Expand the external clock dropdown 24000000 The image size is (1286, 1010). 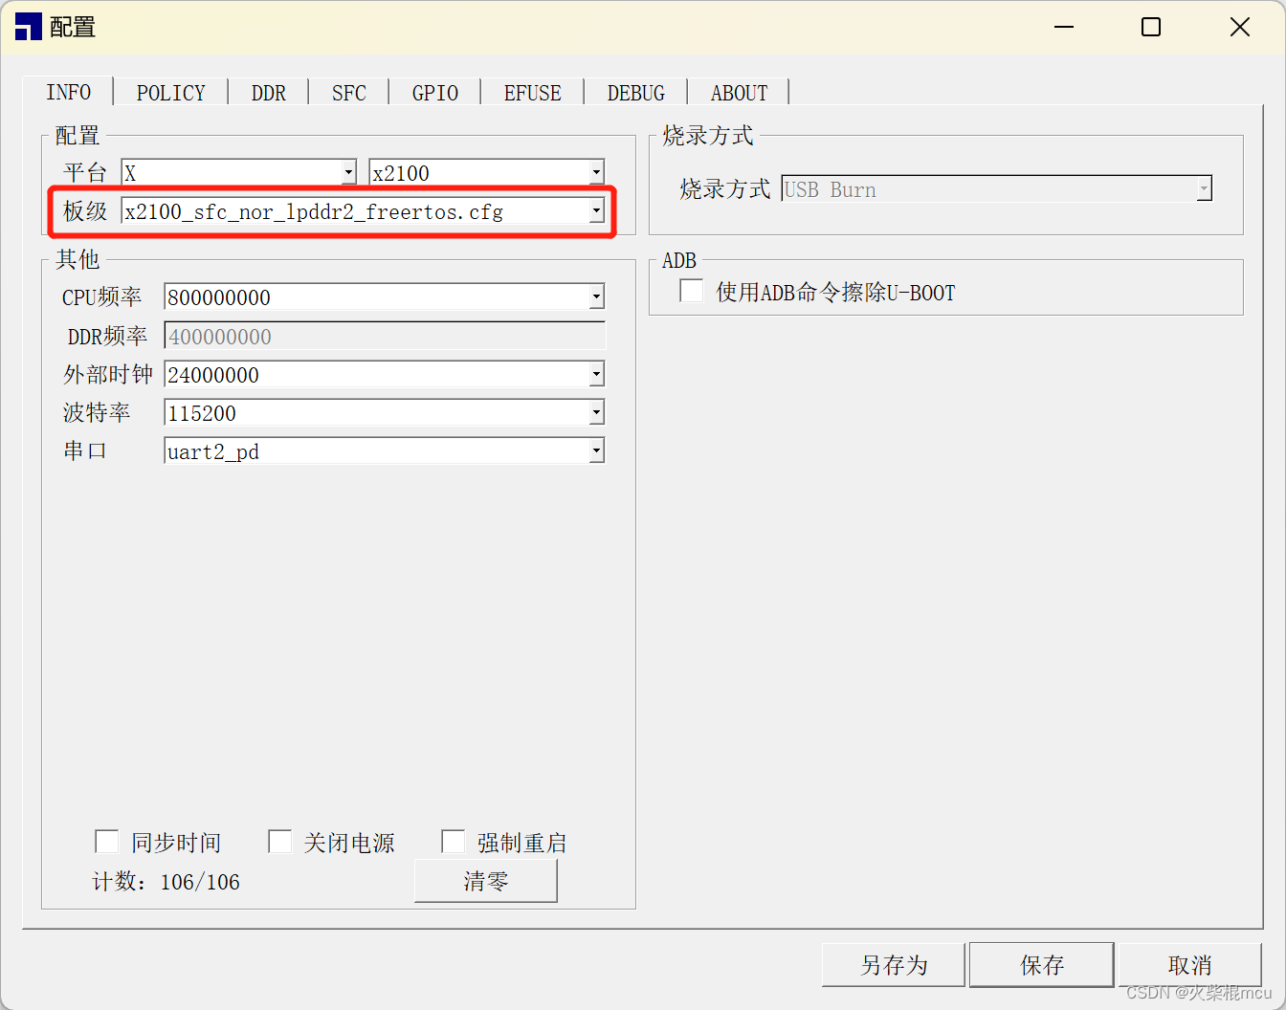pos(384,375)
